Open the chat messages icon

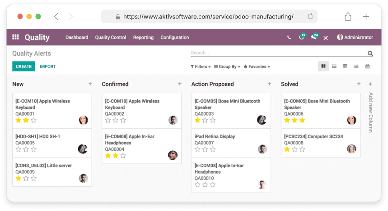pyautogui.click(x=314, y=37)
